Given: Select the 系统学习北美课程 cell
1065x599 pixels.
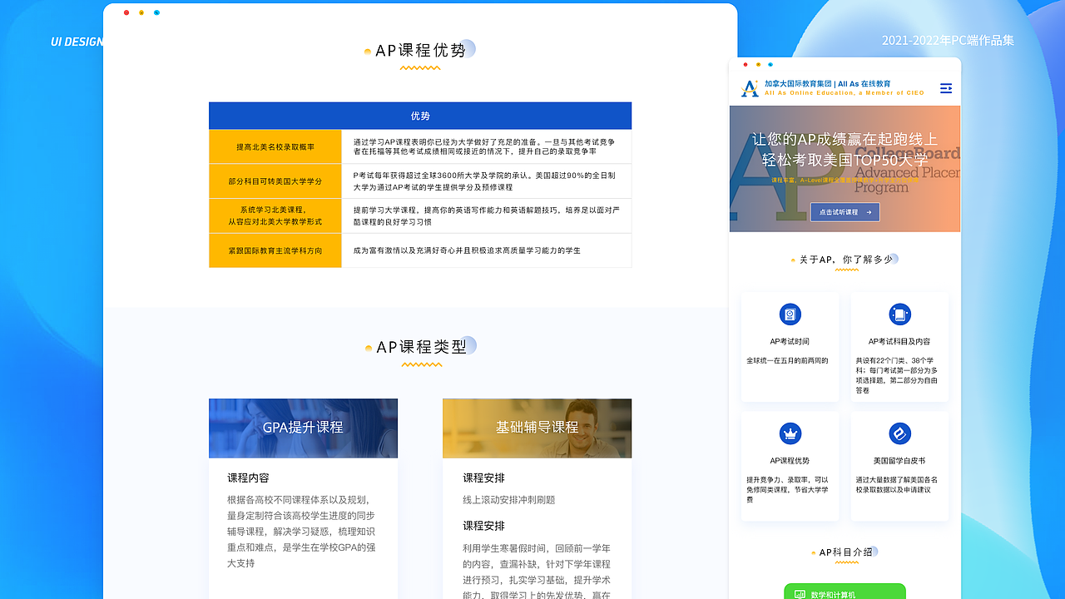Looking at the screenshot, I should 275,216.
